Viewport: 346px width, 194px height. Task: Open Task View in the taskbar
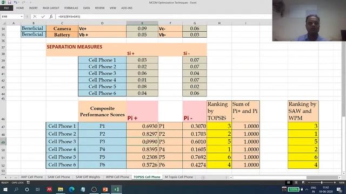coord(38,189)
